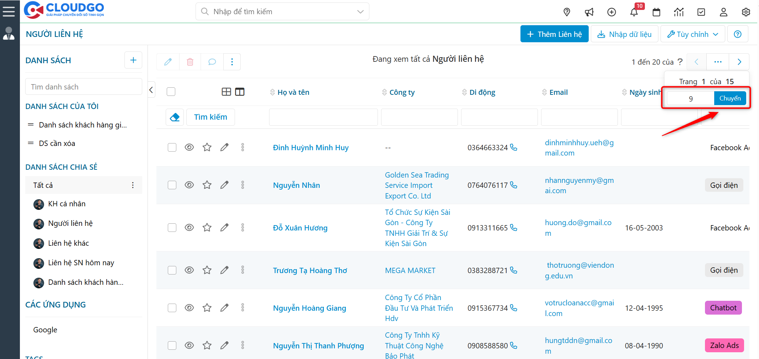Image resolution: width=759 pixels, height=359 pixels.
Task: Expand the Tùy chỉnh dropdown
Action: pos(692,34)
